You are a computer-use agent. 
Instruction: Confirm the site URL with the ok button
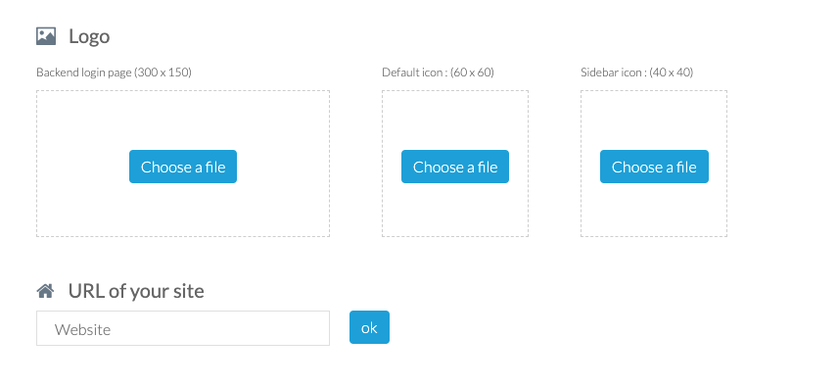[369, 327]
